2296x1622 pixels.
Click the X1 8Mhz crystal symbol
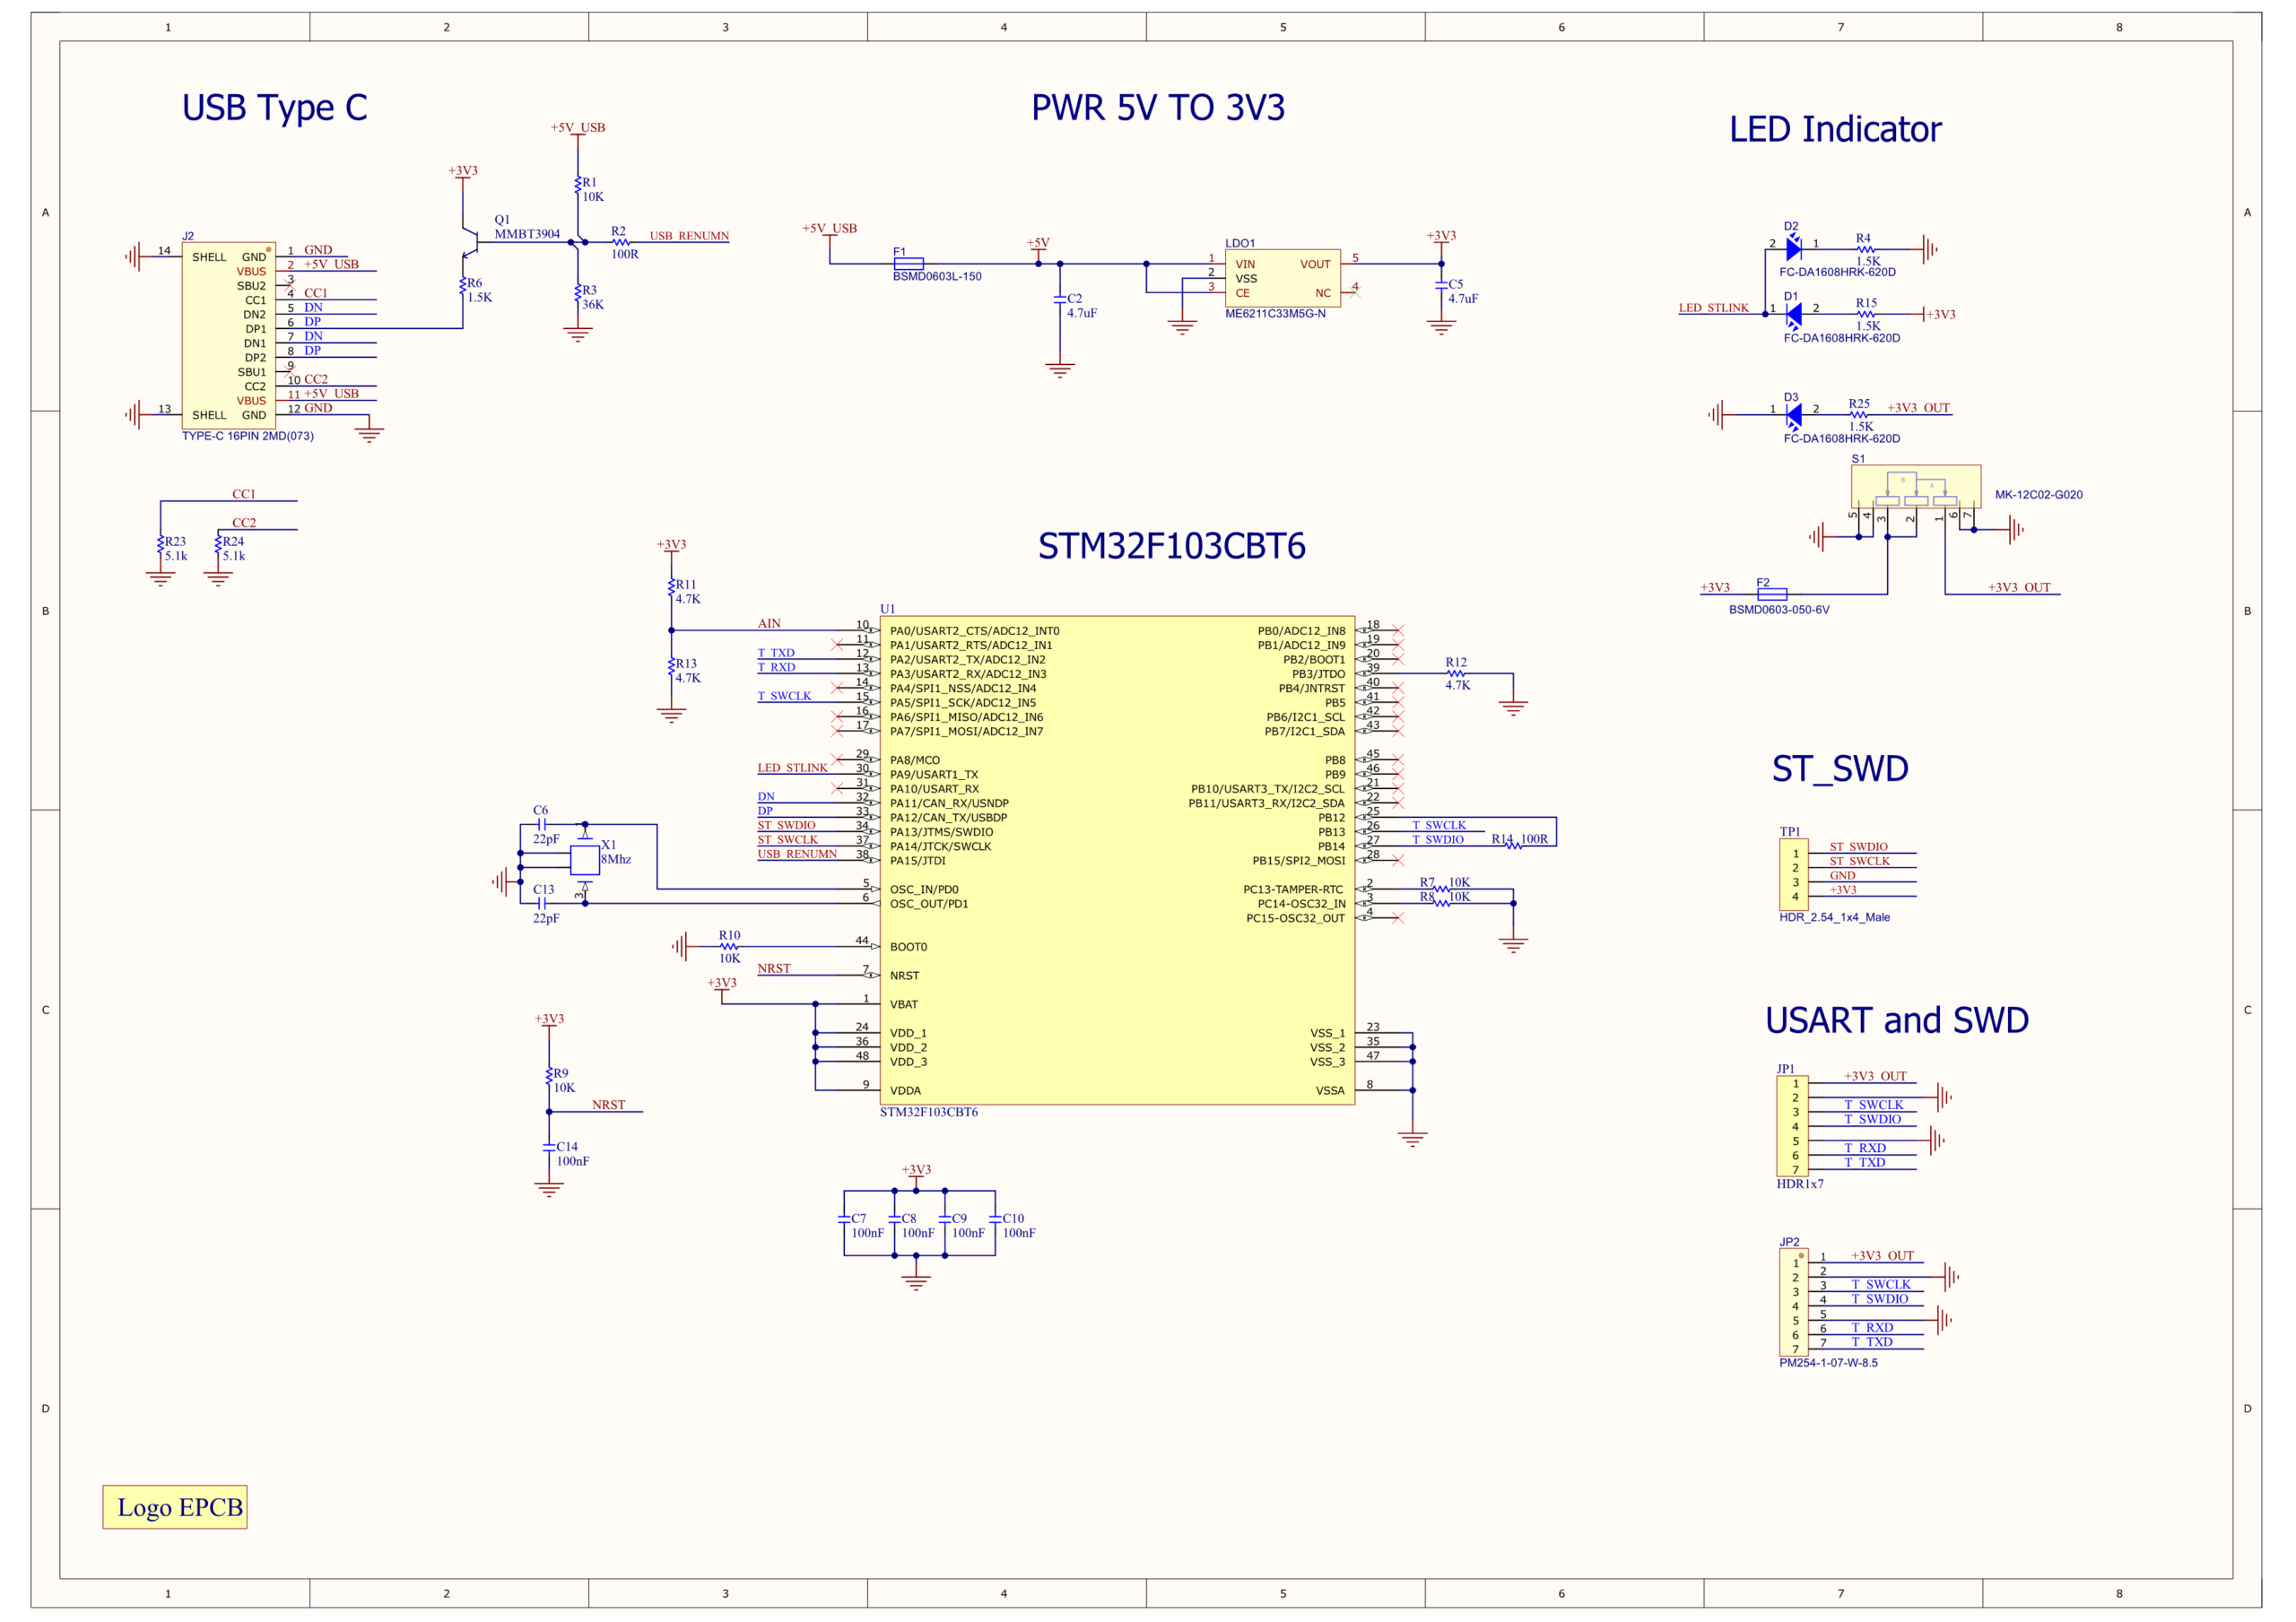click(x=585, y=860)
